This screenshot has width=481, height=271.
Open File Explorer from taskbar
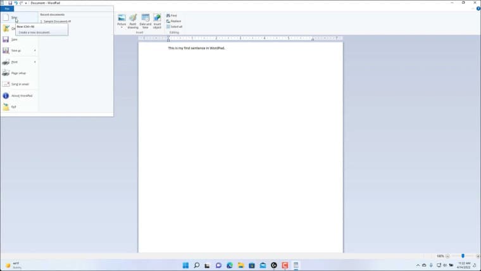(240, 265)
